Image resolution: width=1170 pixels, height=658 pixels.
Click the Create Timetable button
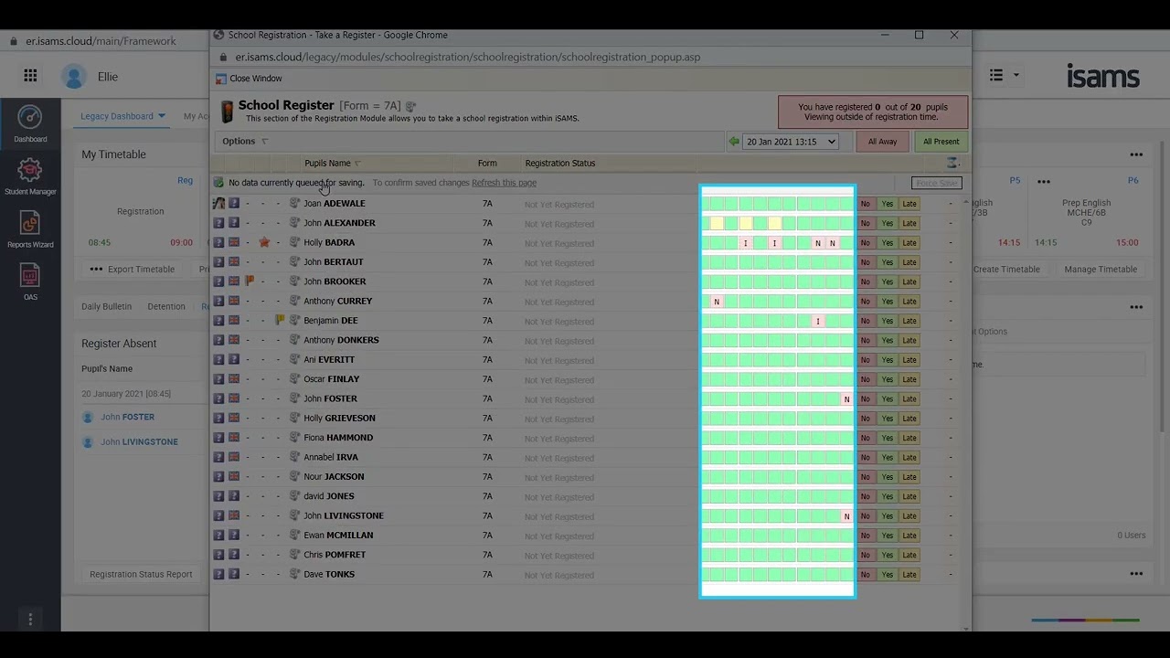pos(1006,270)
